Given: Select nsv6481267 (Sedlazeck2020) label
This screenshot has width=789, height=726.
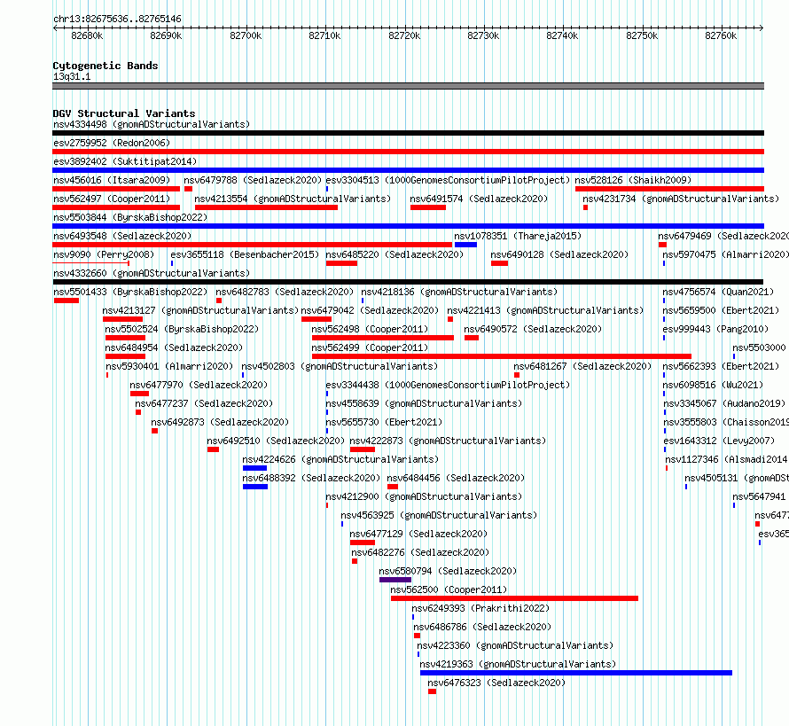Looking at the screenshot, I should [582, 366].
